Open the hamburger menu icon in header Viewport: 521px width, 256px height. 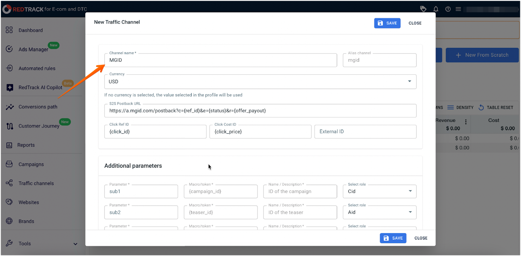coord(458,9)
